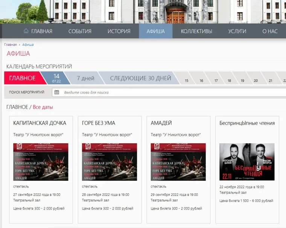This screenshot has height=228, width=286.
Task: Open the ИСТОРИЯ menu item
Action: [119, 31]
